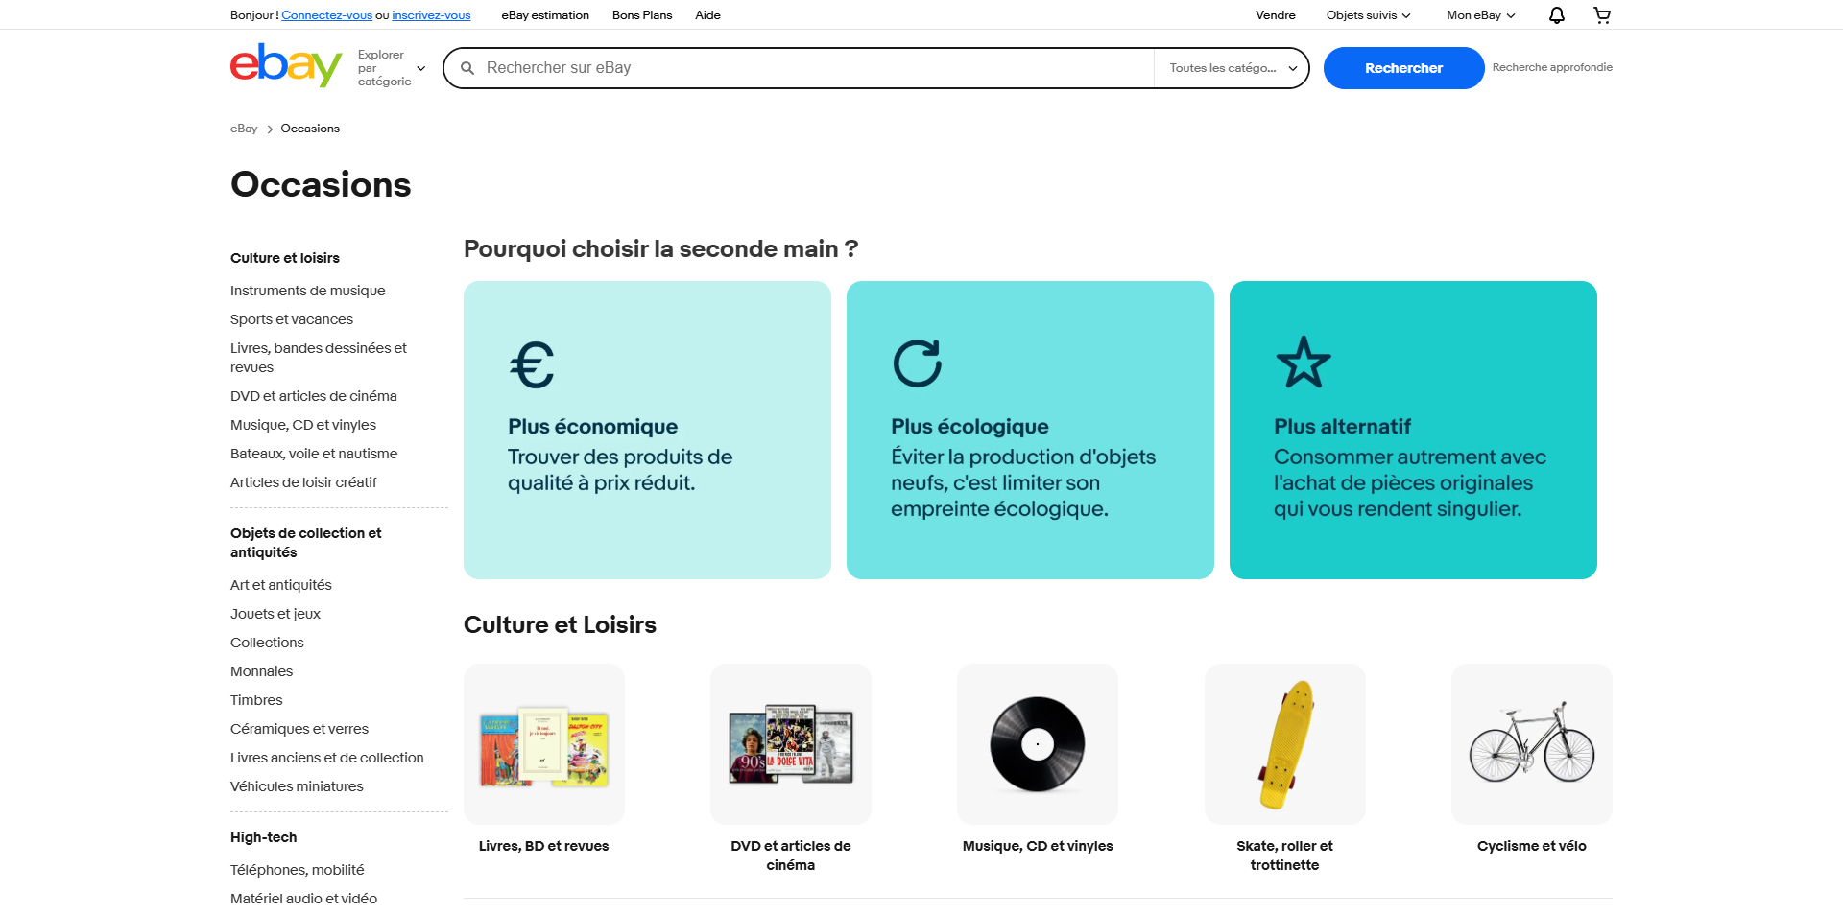This screenshot has width=1843, height=914.
Task: Open the DVD covers thumbnail
Action: (791, 744)
